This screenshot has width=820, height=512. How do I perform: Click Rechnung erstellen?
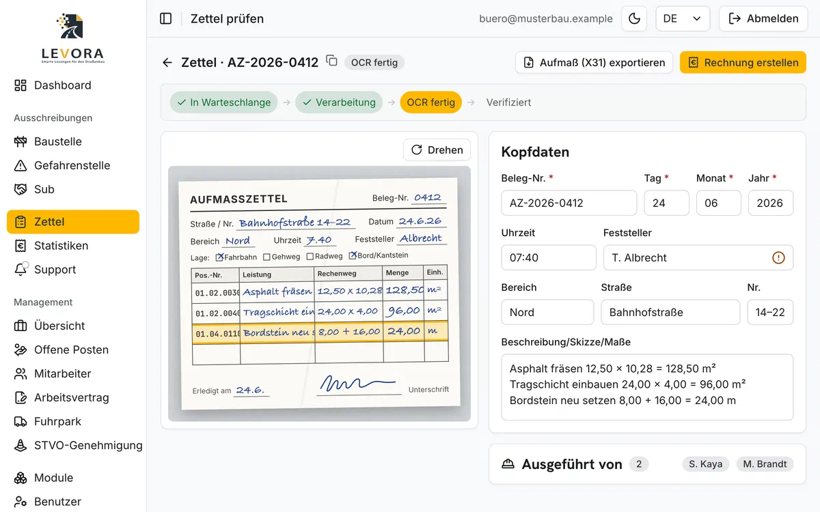pyautogui.click(x=743, y=63)
